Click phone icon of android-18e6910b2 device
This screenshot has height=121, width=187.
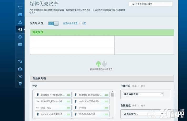coord(38,114)
